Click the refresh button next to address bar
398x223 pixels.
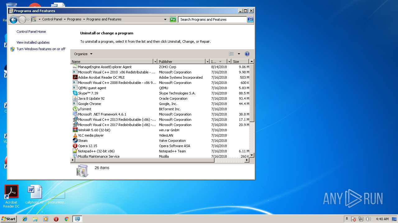click(173, 20)
